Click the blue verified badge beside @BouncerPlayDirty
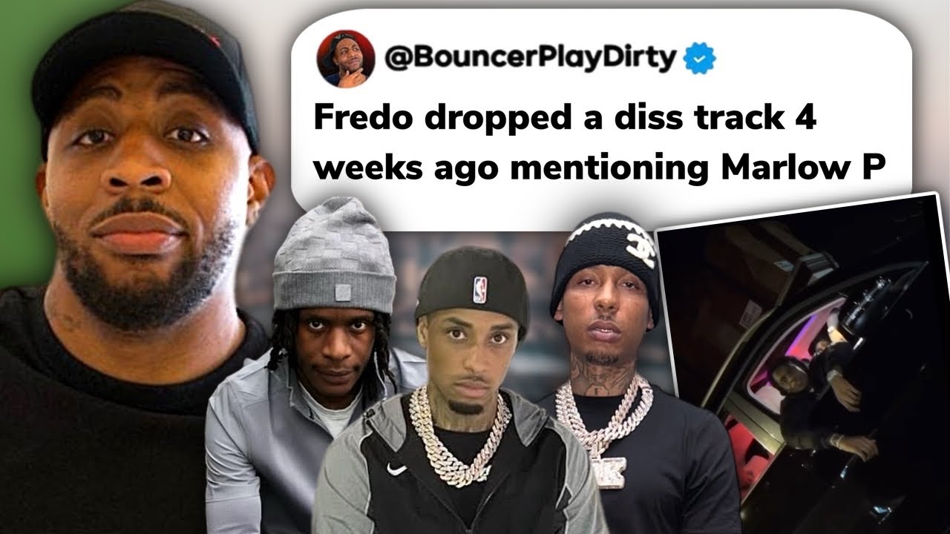Viewport: 950px width, 534px height. click(x=699, y=58)
